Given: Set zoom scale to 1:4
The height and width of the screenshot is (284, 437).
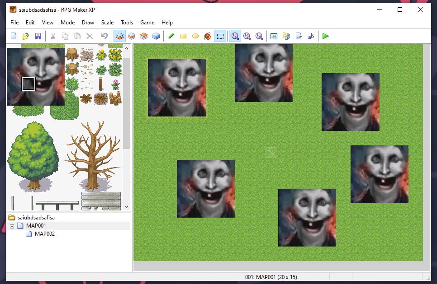Looking at the screenshot, I should [259, 36].
